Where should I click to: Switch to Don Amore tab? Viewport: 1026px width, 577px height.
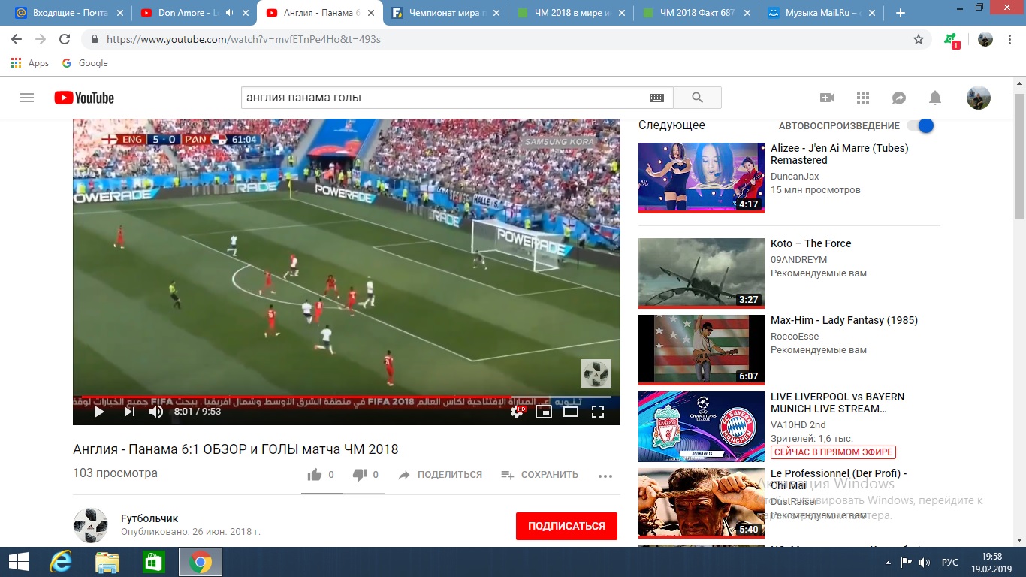click(193, 13)
